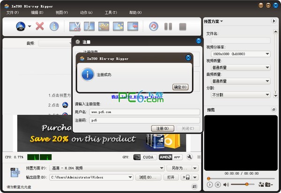Open the video effects star icon
Image resolution: width=281 pixels, height=193 pixels.
click(x=118, y=27)
